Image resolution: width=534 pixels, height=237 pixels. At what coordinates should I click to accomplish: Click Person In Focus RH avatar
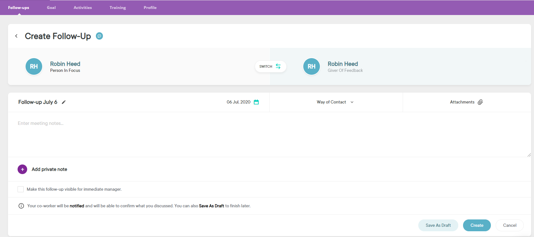point(34,66)
